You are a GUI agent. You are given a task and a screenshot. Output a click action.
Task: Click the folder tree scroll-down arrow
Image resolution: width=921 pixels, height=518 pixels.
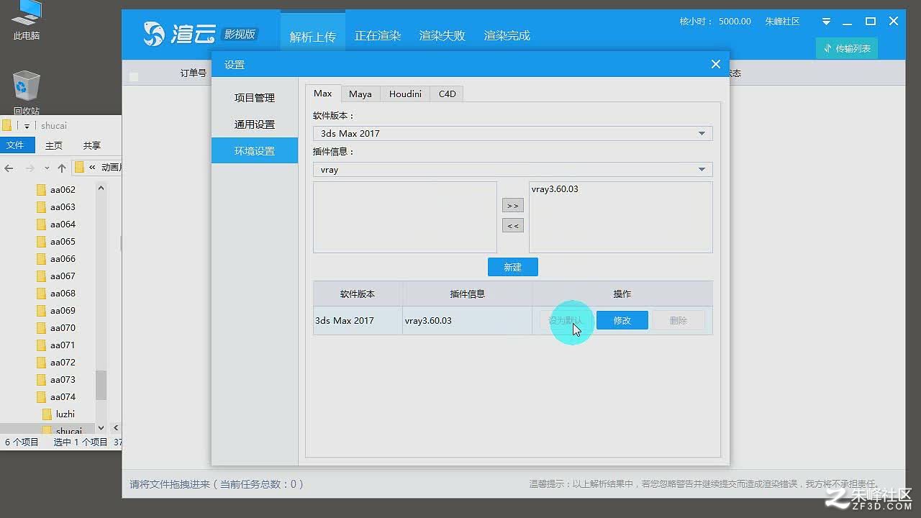point(101,428)
